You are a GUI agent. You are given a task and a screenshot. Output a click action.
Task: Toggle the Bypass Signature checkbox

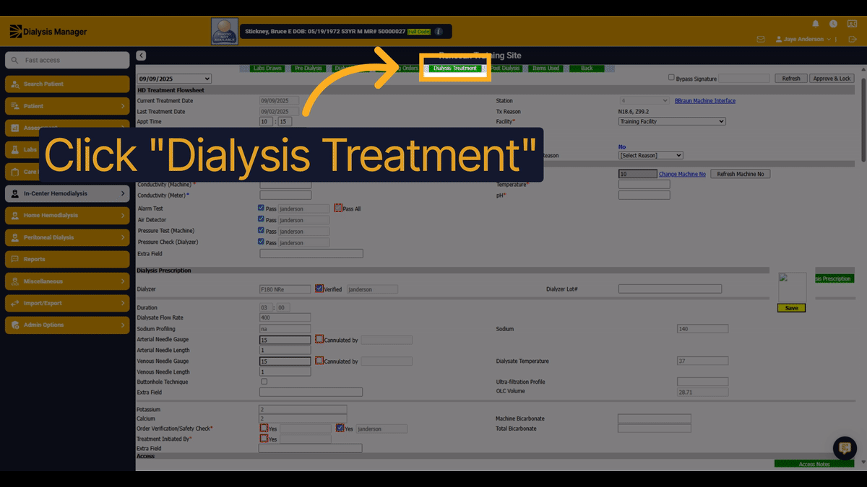671,77
